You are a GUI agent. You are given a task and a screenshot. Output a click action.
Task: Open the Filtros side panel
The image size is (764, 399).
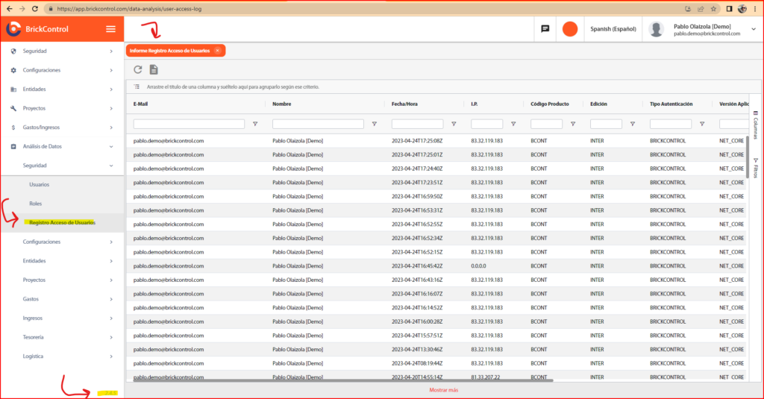(x=755, y=168)
